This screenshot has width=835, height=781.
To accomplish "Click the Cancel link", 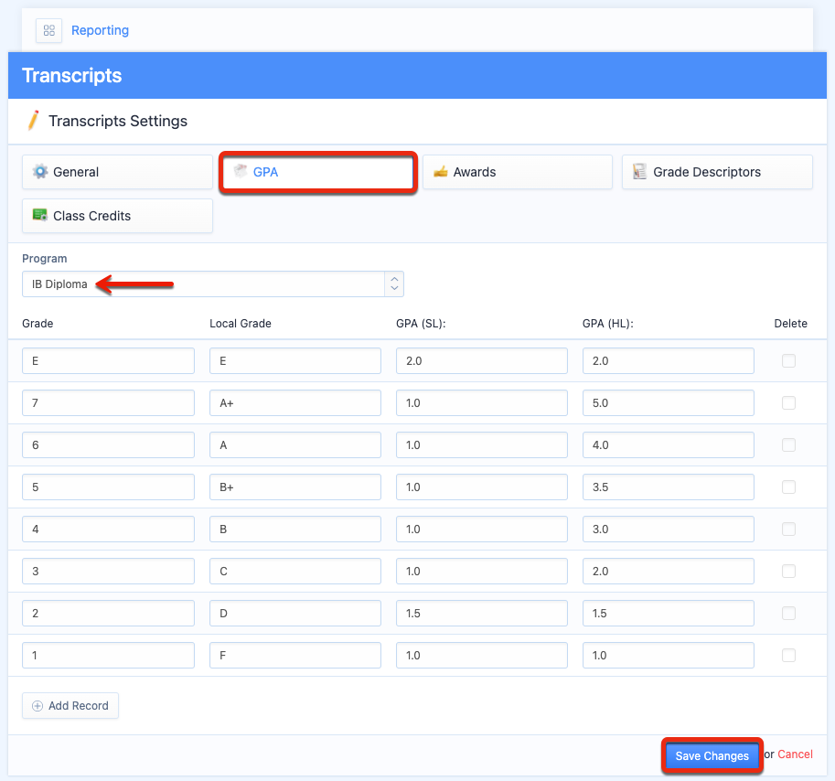I will pos(795,754).
